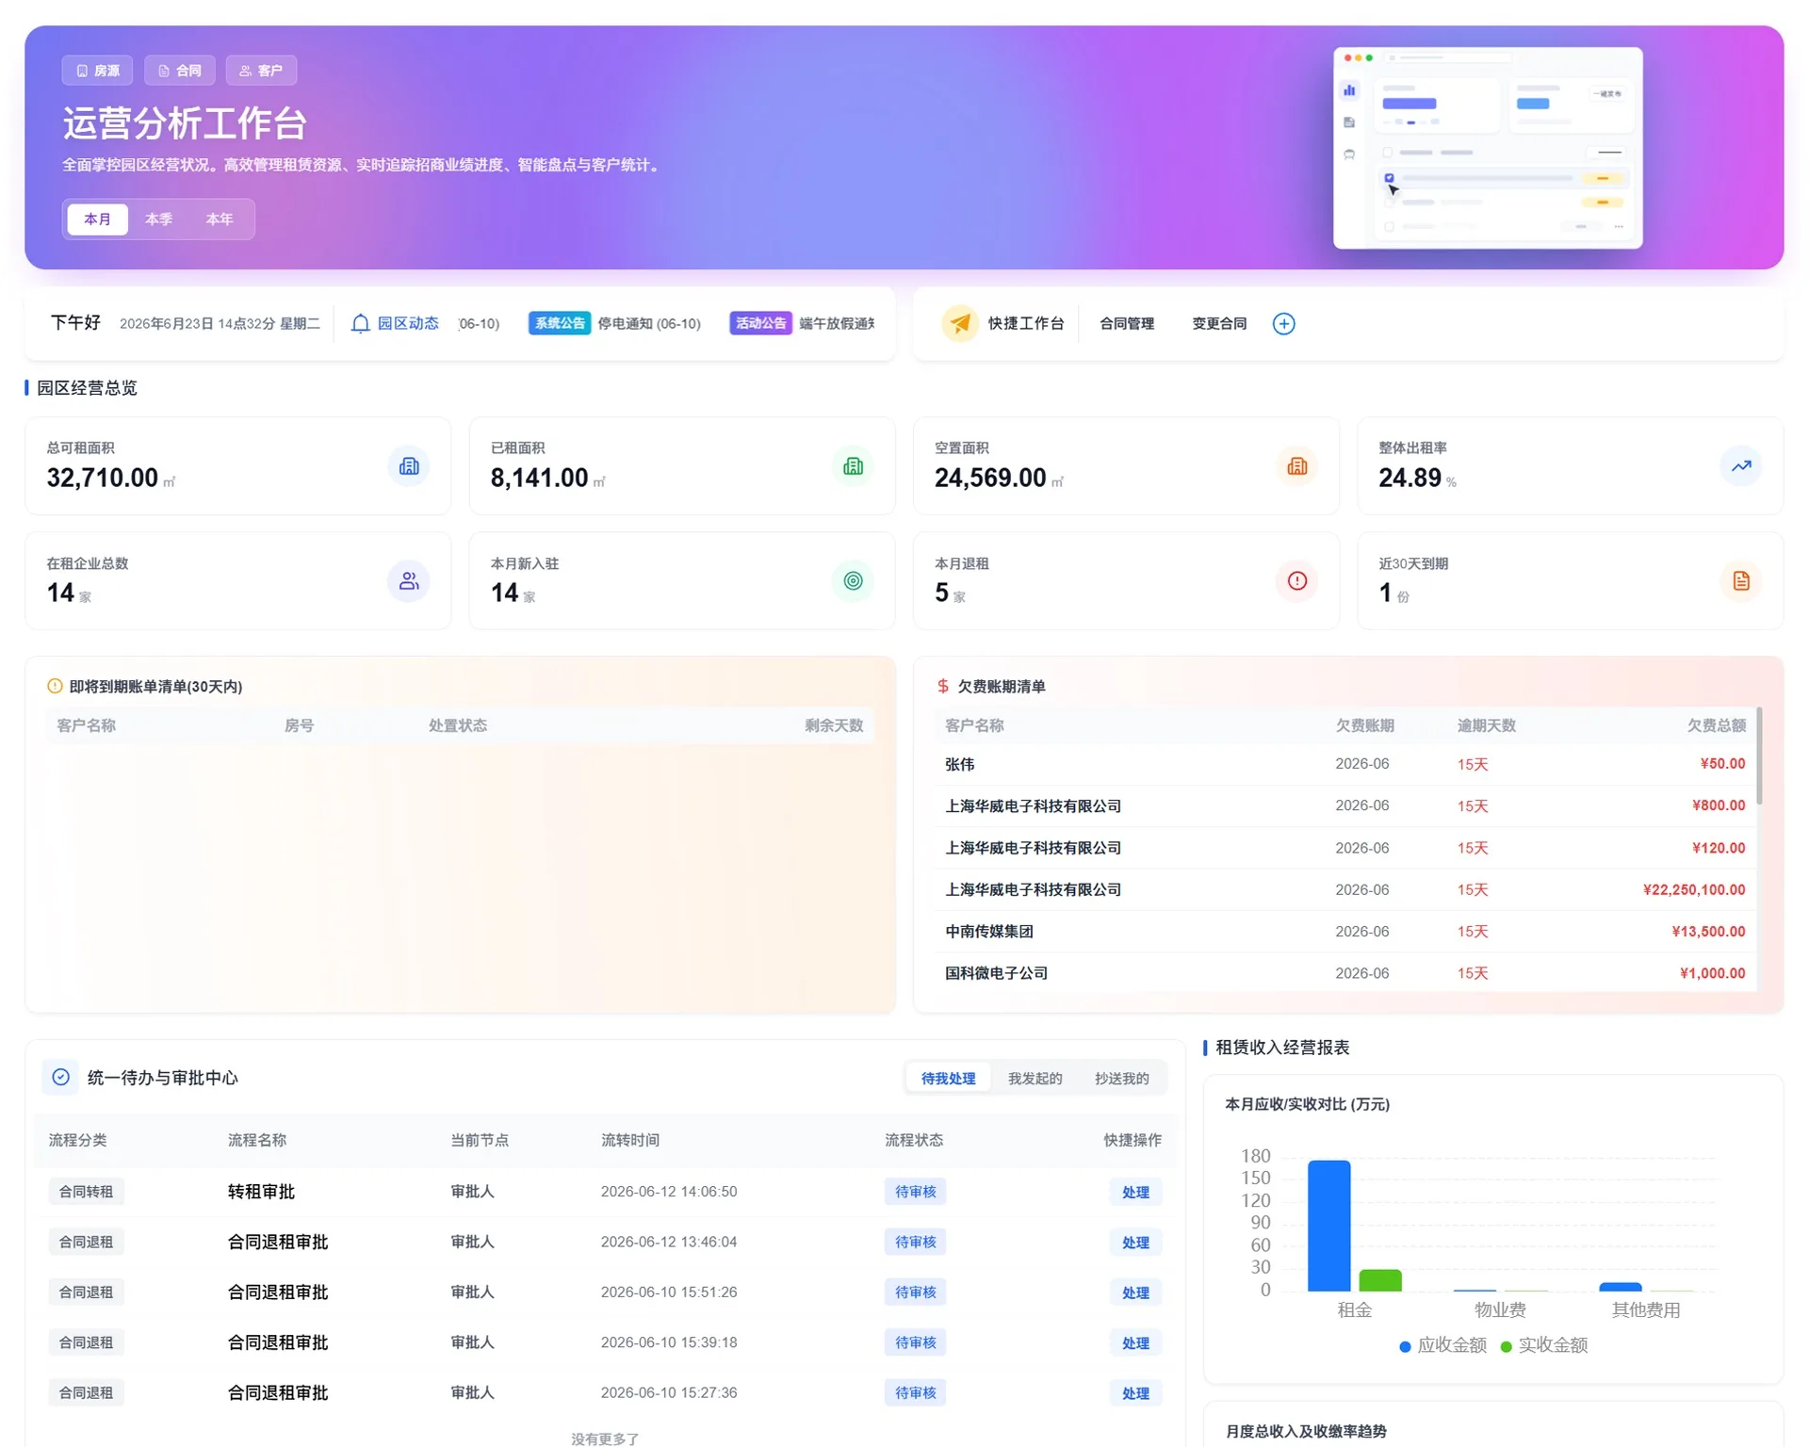Click the green 租金 received bar

pos(1380,1280)
